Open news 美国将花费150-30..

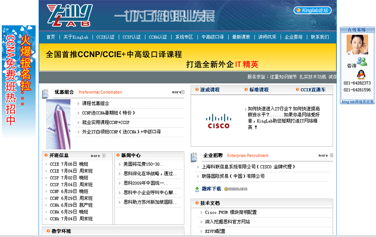click(143, 164)
